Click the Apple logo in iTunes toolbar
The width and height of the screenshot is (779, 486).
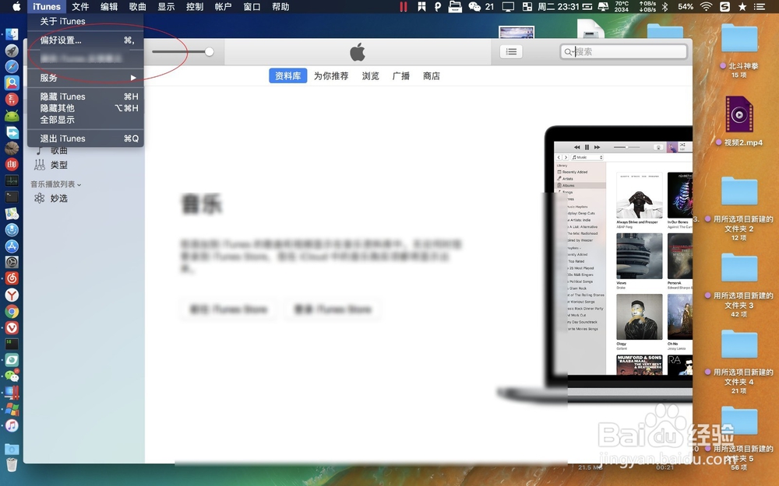click(x=358, y=51)
